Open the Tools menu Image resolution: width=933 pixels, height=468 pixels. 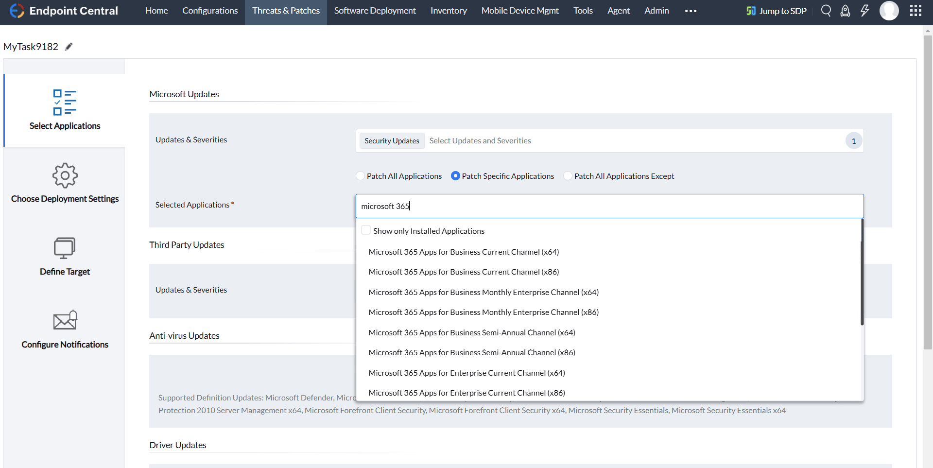point(583,11)
